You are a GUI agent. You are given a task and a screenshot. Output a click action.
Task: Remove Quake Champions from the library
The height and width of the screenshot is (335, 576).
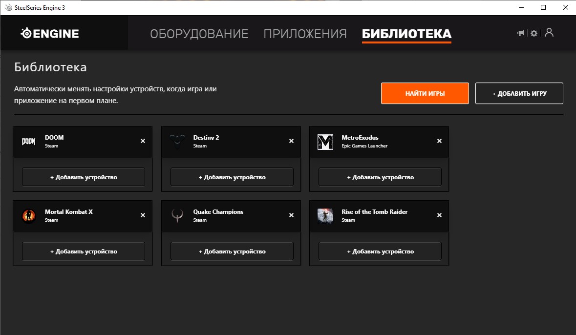[x=291, y=215]
